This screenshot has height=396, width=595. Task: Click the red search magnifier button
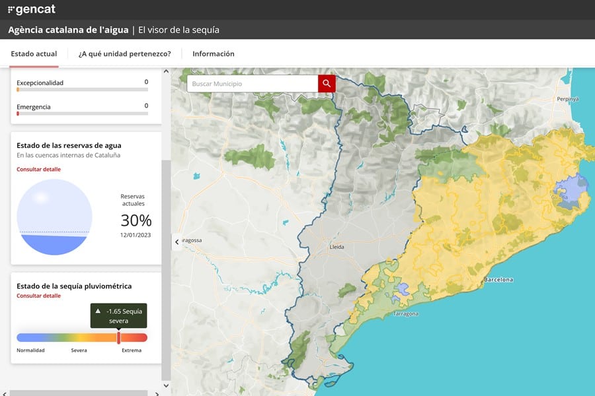[x=327, y=84]
